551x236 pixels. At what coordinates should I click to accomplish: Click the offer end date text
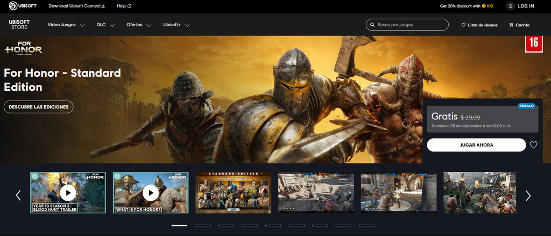click(471, 126)
